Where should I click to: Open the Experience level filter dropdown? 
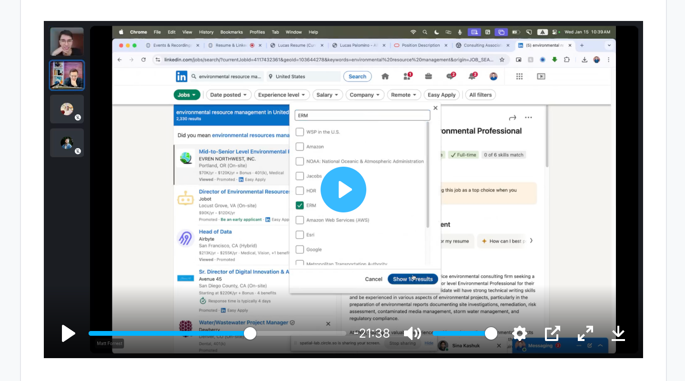(x=282, y=95)
